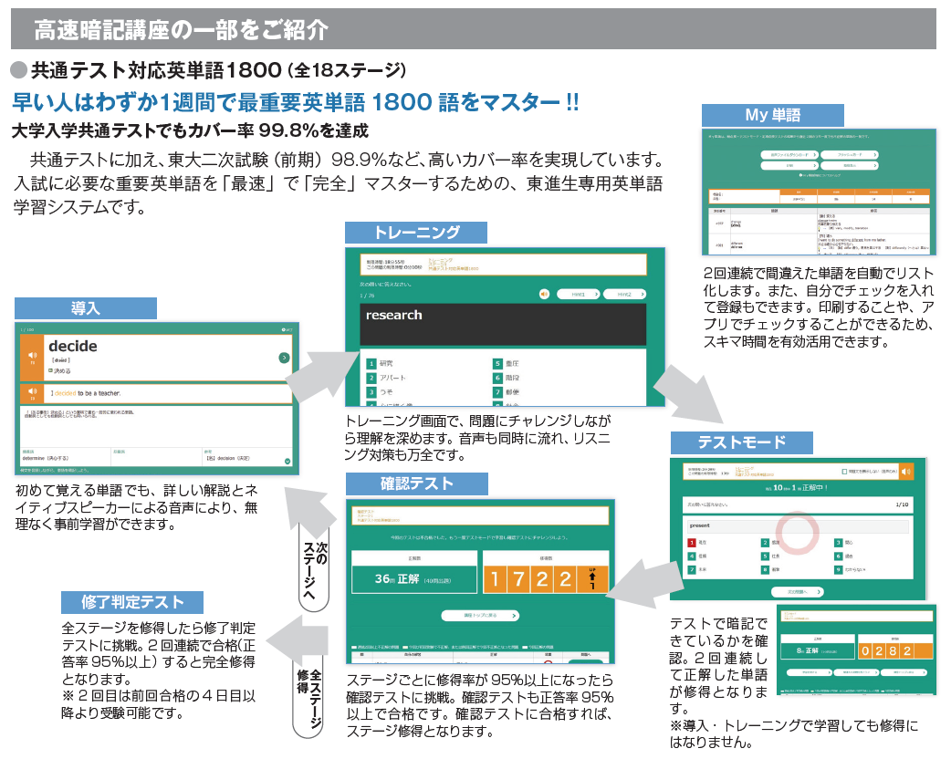Choose answer 8 in the present question
The height and width of the screenshot is (759, 951).
point(771,570)
